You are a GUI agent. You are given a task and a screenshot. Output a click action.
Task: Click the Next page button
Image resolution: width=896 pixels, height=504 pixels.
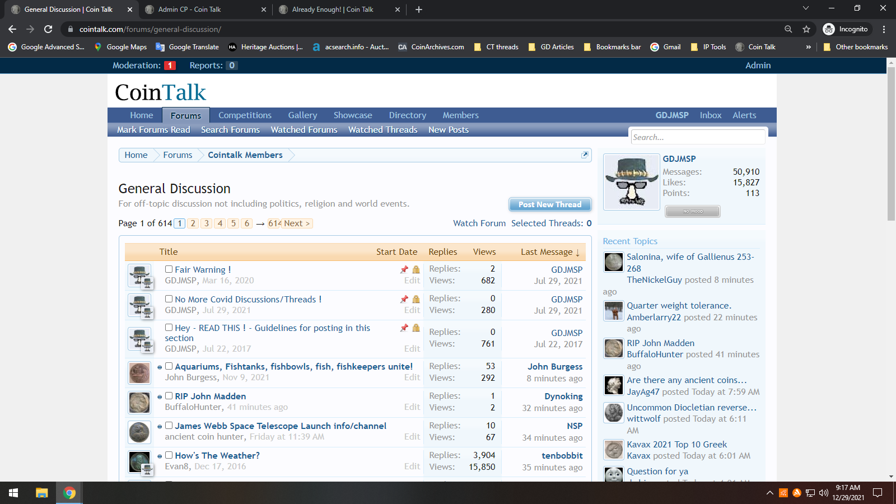[296, 223]
